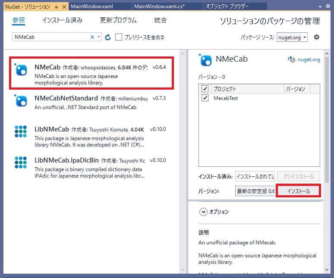334x278 pixels.
Task: Click the disabled アンインストール button
Action: [299, 176]
